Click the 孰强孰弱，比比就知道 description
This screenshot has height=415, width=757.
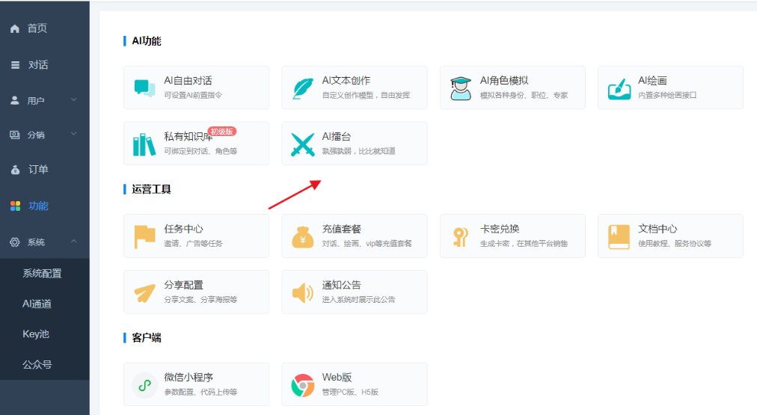359,151
